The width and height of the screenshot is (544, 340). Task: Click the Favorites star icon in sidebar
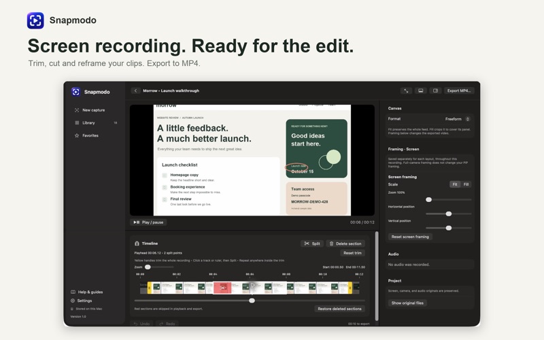[x=77, y=135]
